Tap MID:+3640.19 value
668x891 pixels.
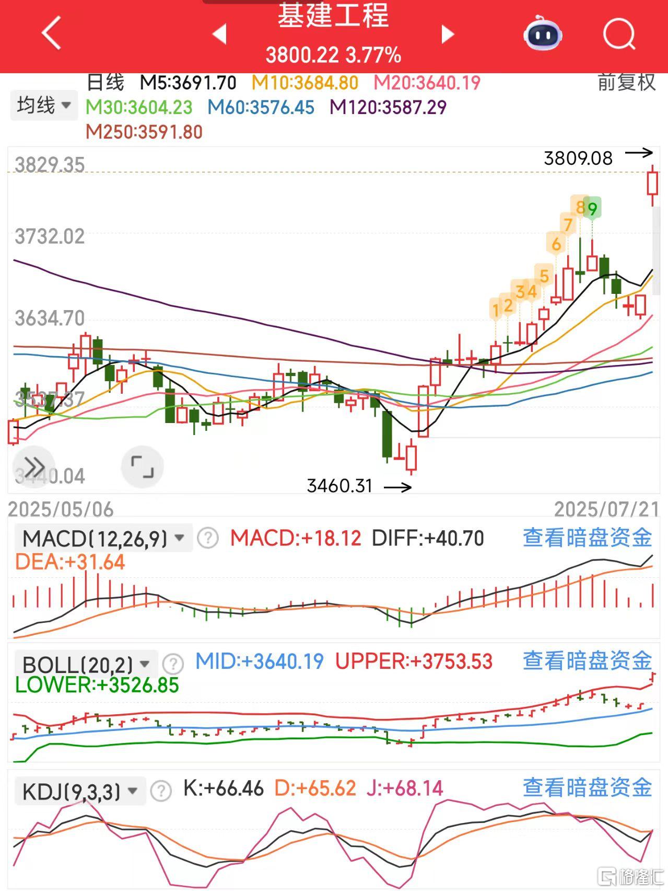click(260, 661)
